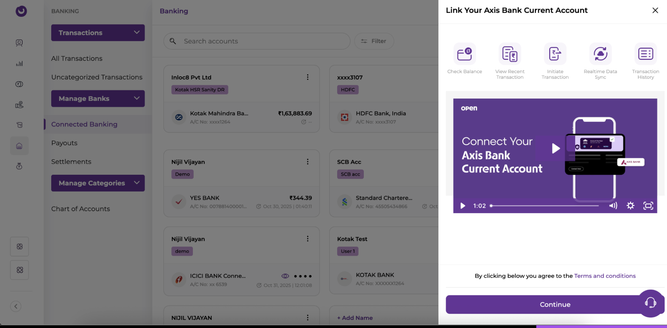Play video using bottom-bar play button
The image size is (667, 328).
(463, 206)
